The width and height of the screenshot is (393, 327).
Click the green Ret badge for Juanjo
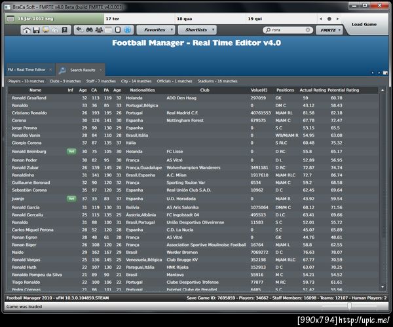(71, 199)
